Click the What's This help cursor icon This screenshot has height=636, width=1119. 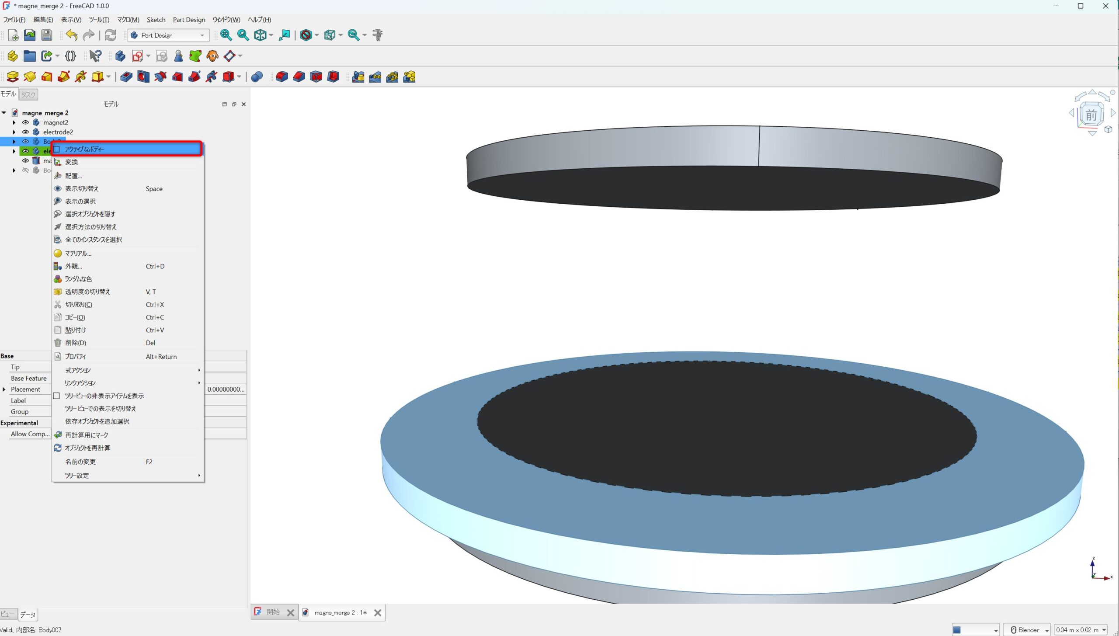pos(95,56)
